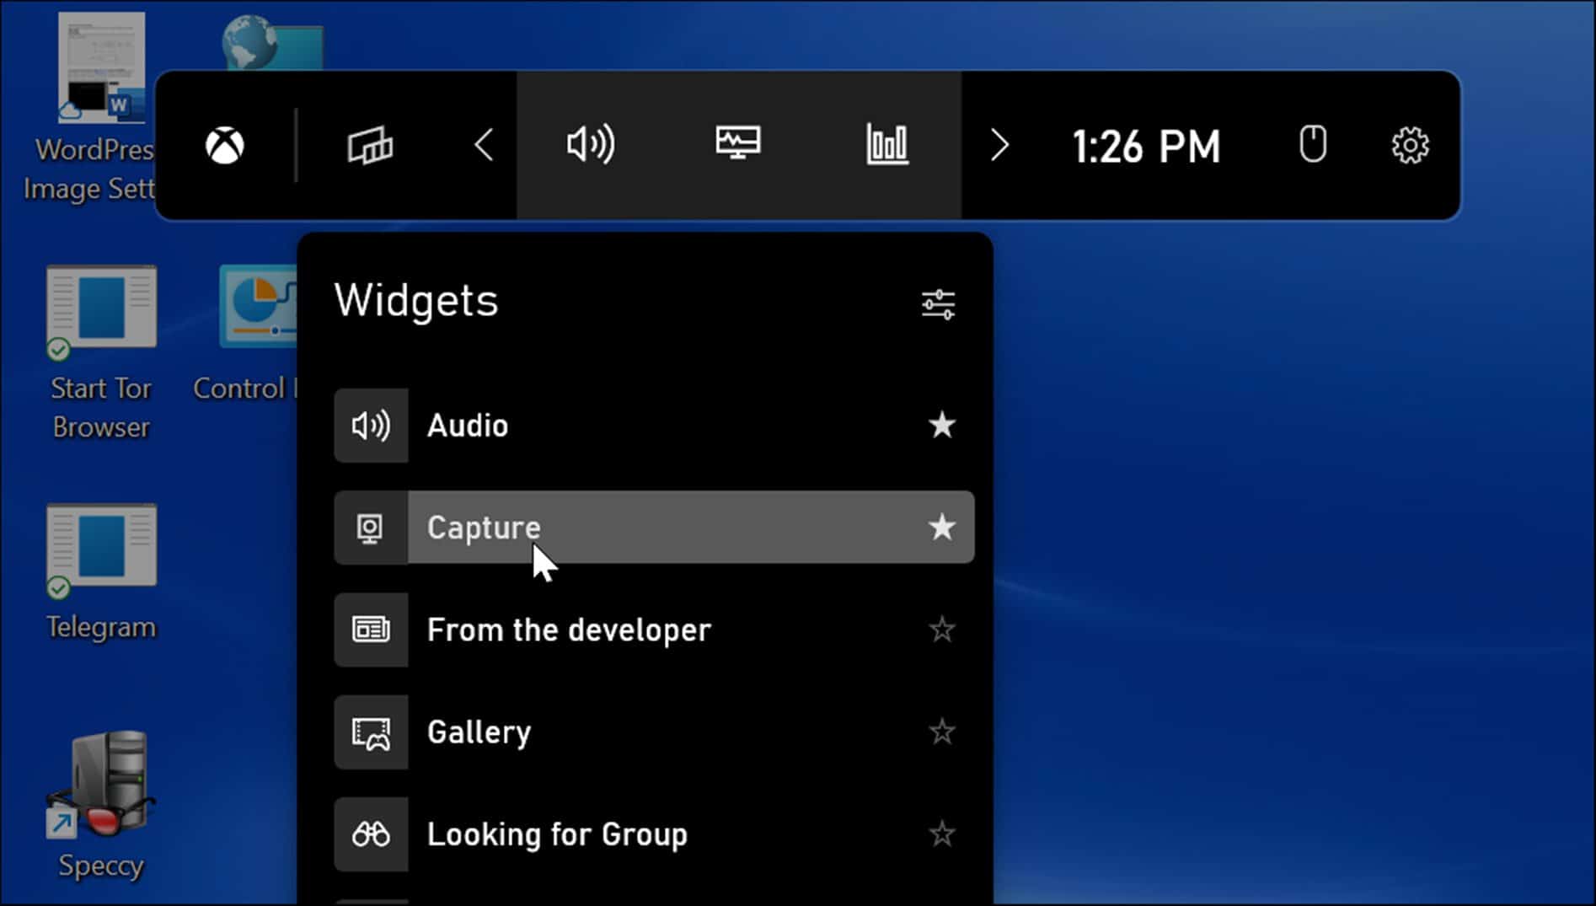This screenshot has width=1596, height=906.
Task: Open widget options sliders icon
Action: (938, 304)
